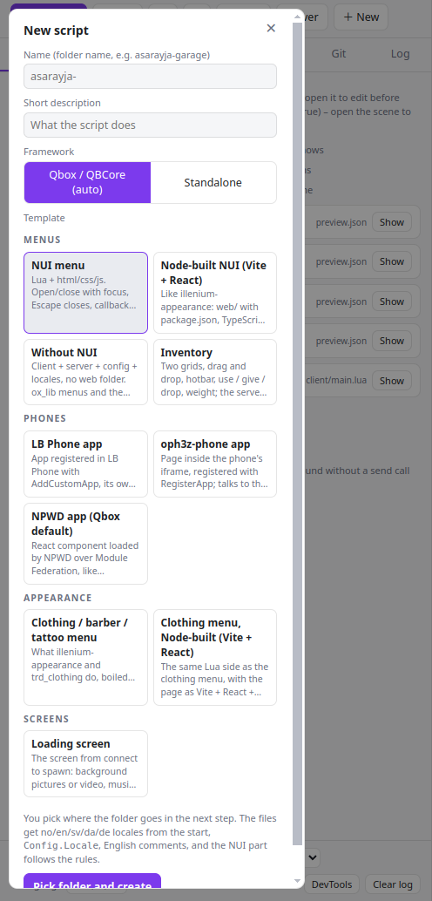Screen dimensions: 432x901
Task: Choose the Loading screen template
Action: (x=85, y=763)
